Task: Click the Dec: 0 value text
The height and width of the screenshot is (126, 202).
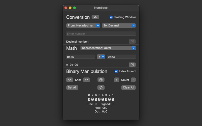Action: [92, 104]
